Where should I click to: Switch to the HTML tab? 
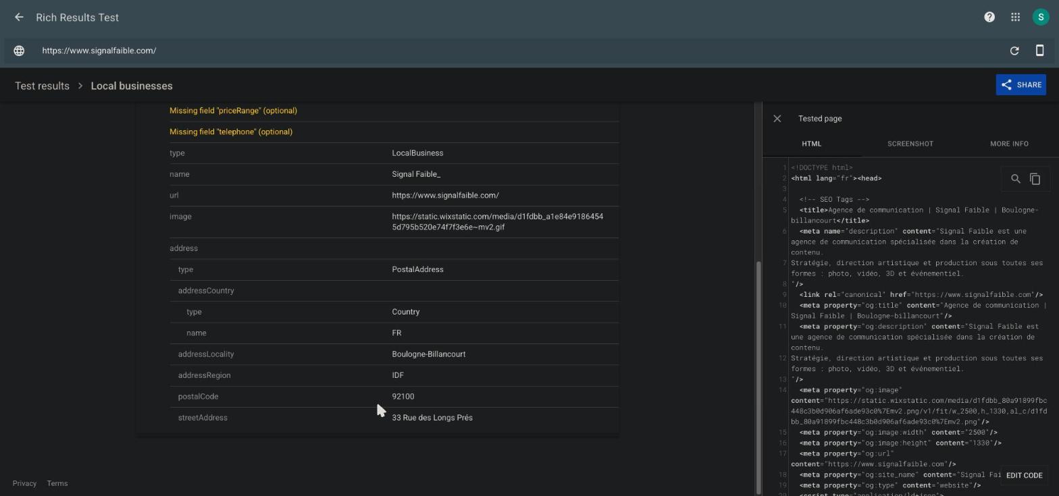click(x=812, y=144)
